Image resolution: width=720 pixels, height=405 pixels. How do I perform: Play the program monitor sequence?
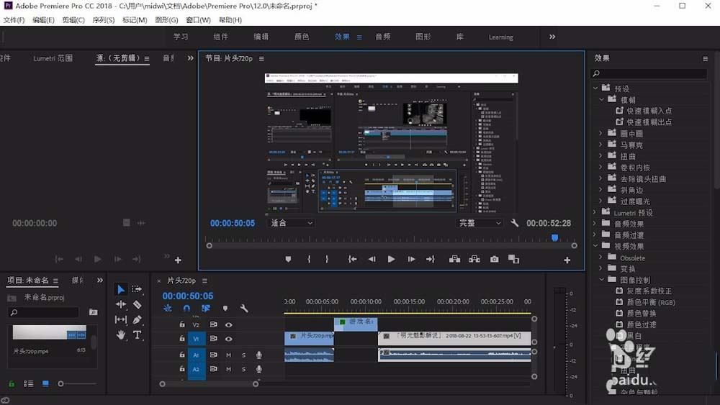(391, 259)
